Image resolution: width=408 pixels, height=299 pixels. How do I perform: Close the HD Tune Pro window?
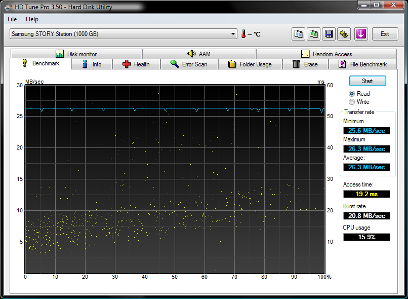tap(393, 5)
